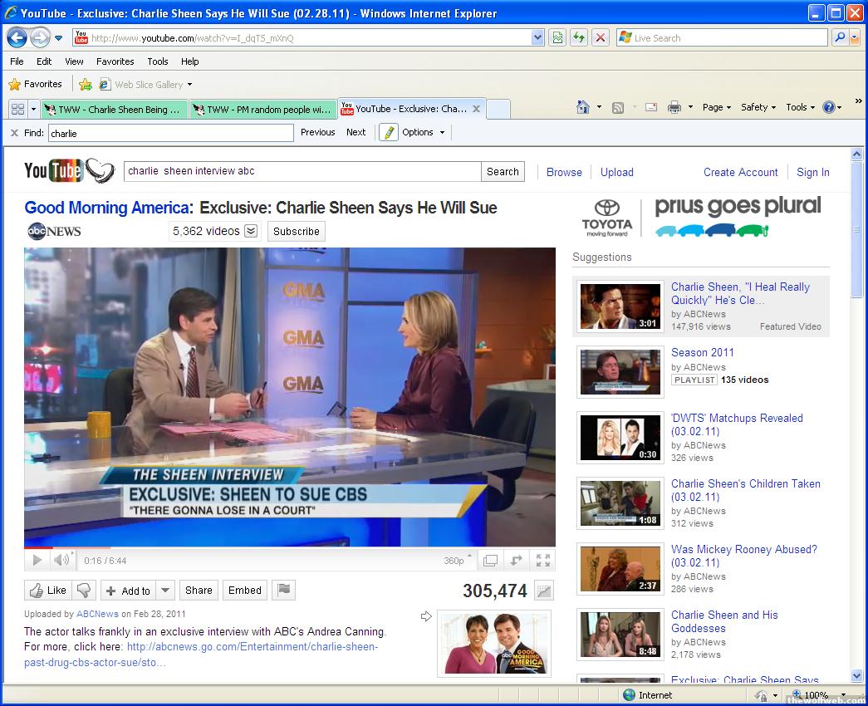Close the Find bar
868x706 pixels.
pyautogui.click(x=14, y=133)
